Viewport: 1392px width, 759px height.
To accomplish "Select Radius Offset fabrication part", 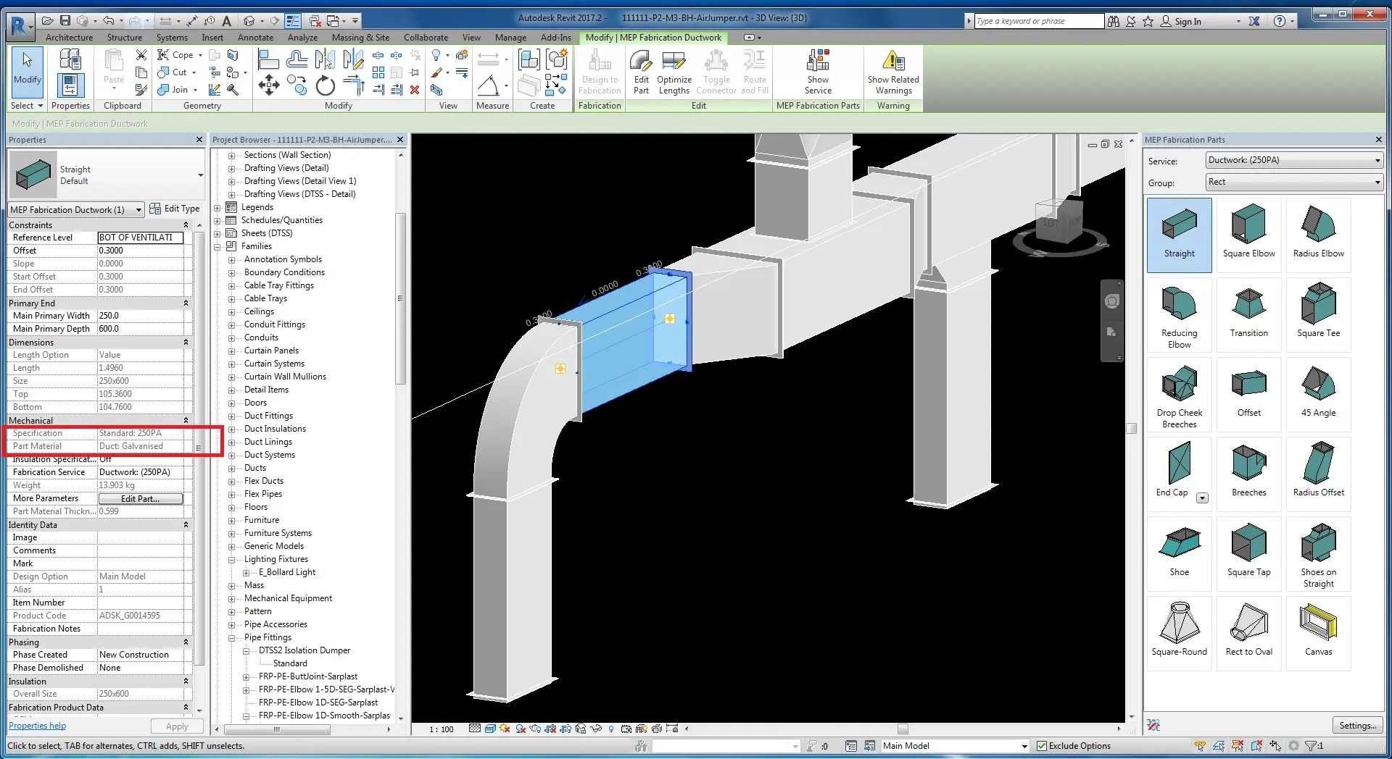I will (1318, 475).
